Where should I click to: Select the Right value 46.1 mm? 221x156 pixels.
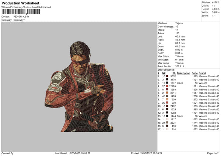180,40
